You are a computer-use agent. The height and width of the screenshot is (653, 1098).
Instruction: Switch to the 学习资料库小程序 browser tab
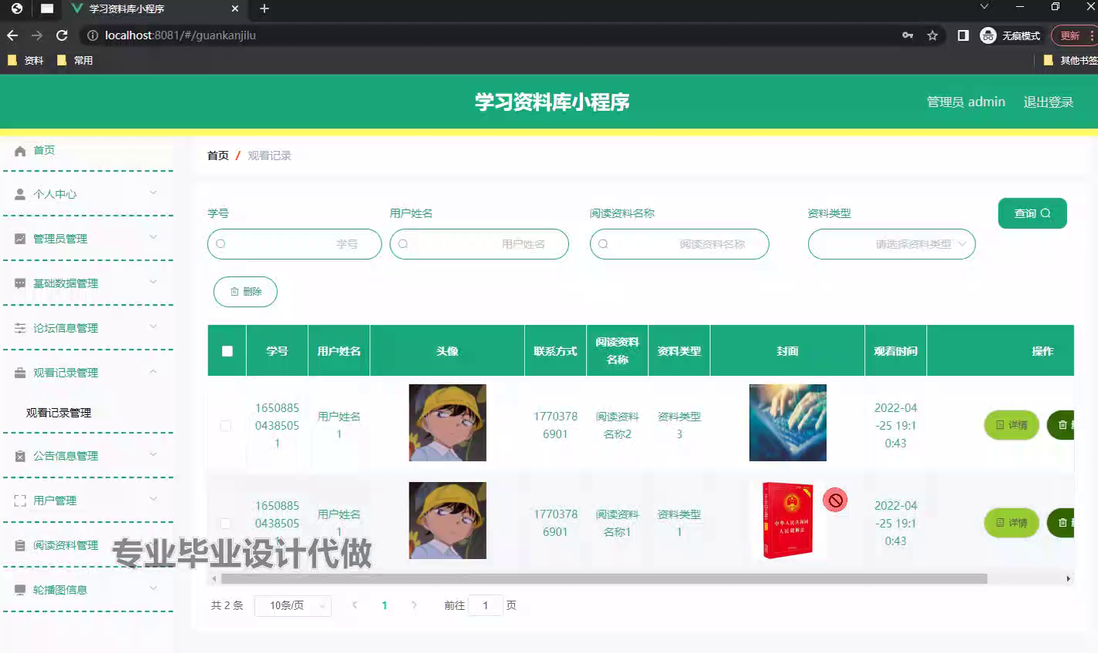point(154,9)
